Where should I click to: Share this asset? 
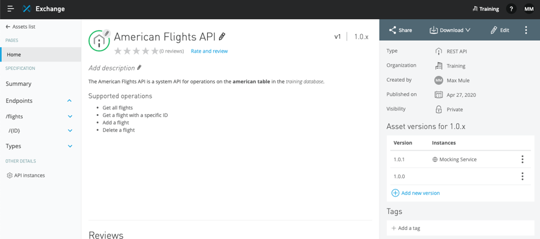(400, 30)
